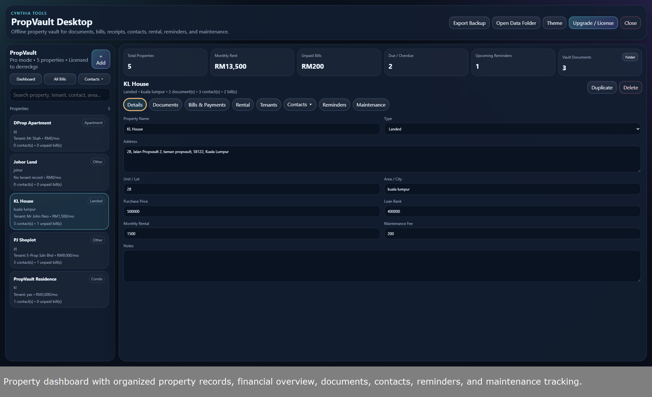Click 'No tenant record • RM0/mo' text

pyautogui.click(x=37, y=178)
